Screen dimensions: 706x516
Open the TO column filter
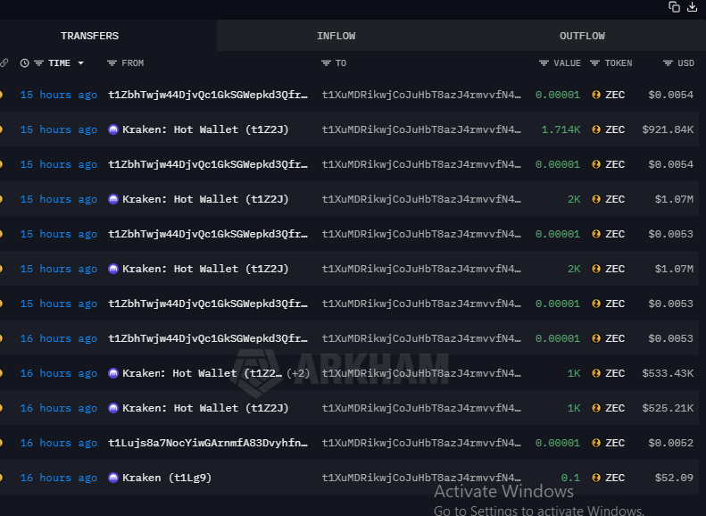pos(326,63)
